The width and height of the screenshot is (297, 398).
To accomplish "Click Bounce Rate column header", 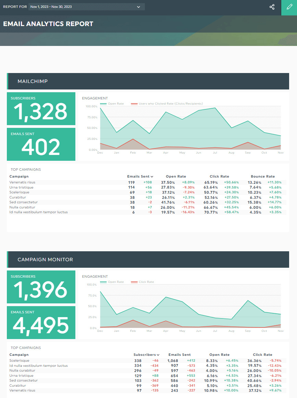I will click(263, 177).
